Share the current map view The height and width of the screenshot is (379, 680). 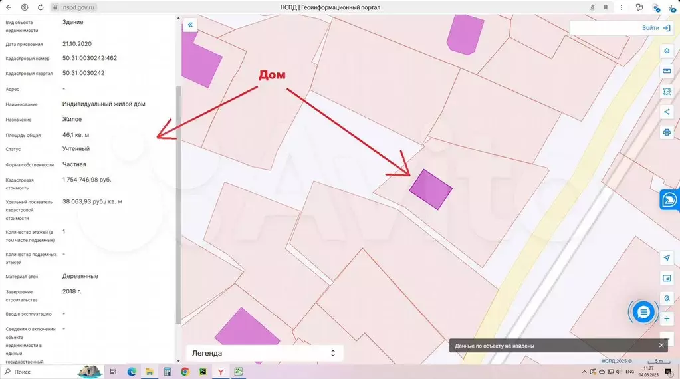click(667, 112)
